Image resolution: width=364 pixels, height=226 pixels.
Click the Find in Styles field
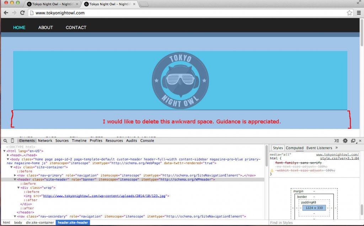click(x=316, y=223)
